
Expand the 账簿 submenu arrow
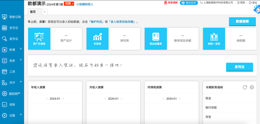[21, 49]
